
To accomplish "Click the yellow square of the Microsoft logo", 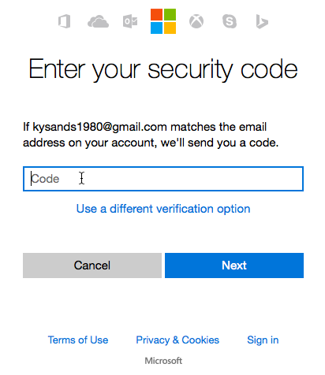I will (x=170, y=28).
